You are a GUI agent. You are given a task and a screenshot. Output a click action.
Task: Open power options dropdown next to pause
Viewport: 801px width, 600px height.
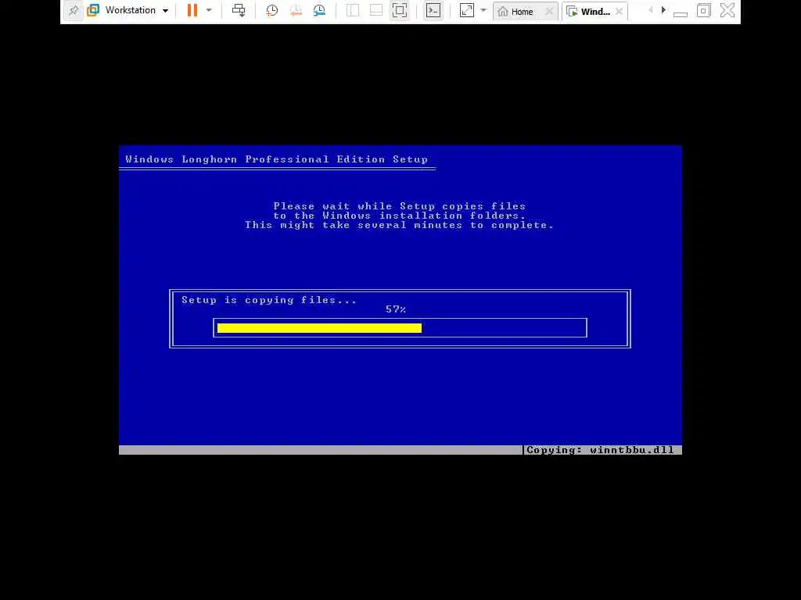point(209,10)
